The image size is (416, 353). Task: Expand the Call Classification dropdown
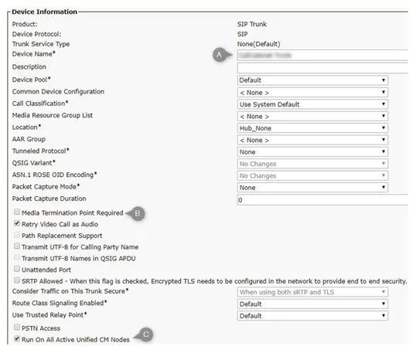[x=312, y=104]
